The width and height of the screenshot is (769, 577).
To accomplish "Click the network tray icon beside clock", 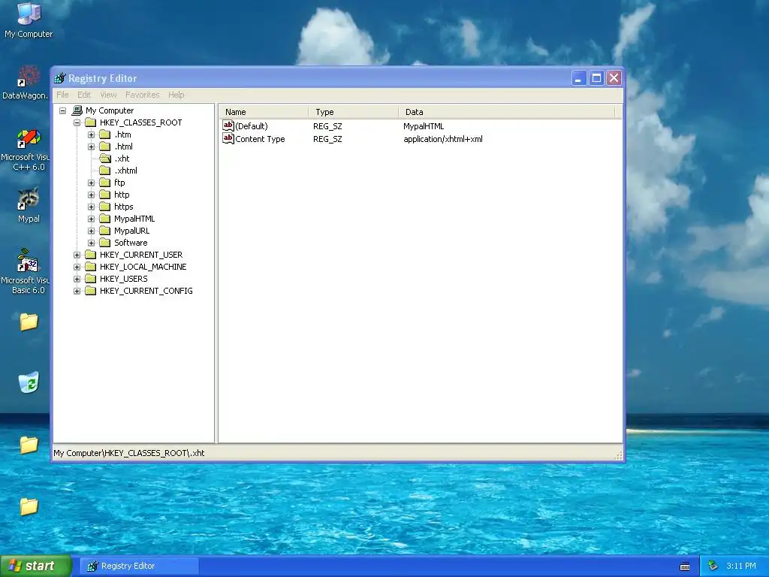I will [713, 566].
